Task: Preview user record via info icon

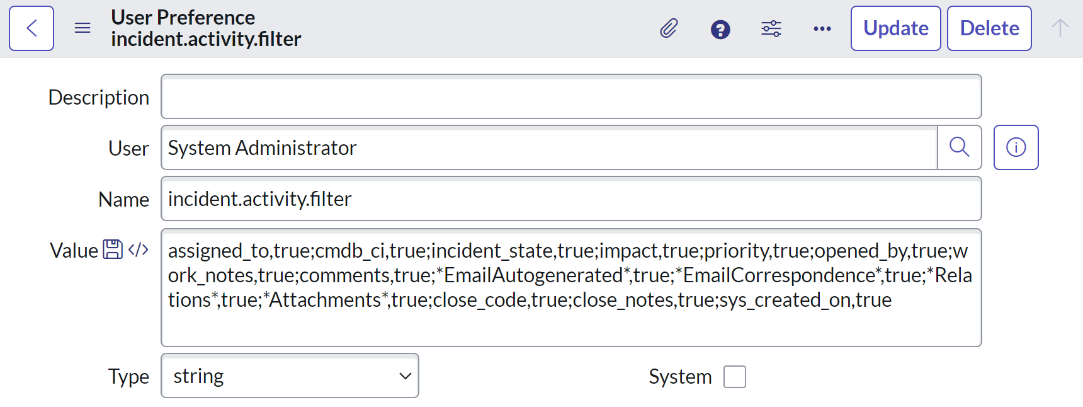Action: point(1016,147)
